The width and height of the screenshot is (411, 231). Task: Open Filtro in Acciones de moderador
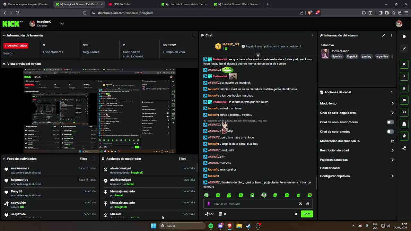pos(182,159)
